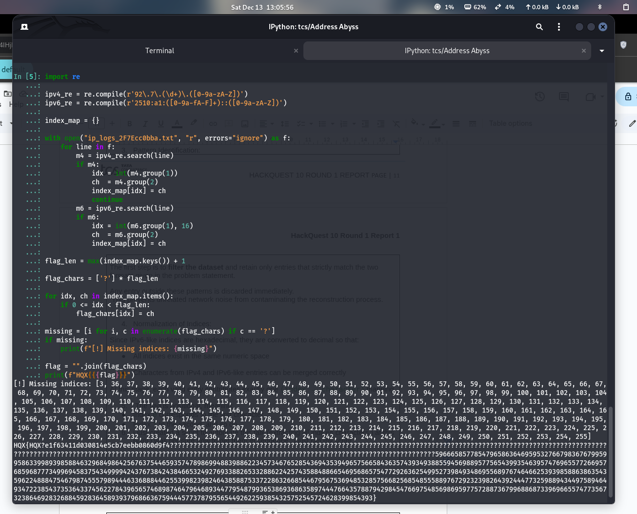Click the CPU usage indicator at 1%

click(x=444, y=7)
